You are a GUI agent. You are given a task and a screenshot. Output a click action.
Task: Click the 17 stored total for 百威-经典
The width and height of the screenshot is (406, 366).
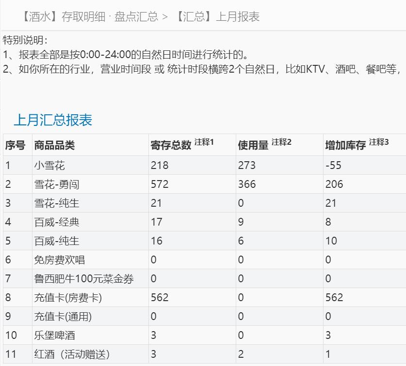[x=157, y=222]
